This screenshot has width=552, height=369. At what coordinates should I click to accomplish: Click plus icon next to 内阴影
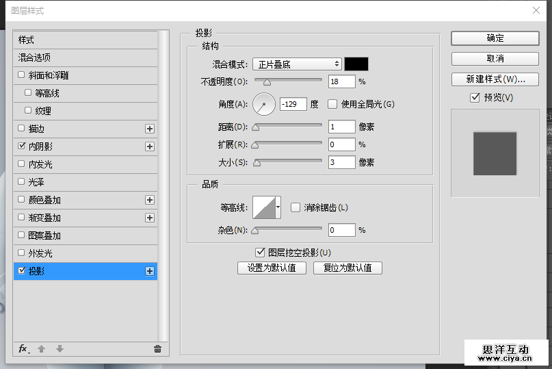click(x=150, y=147)
